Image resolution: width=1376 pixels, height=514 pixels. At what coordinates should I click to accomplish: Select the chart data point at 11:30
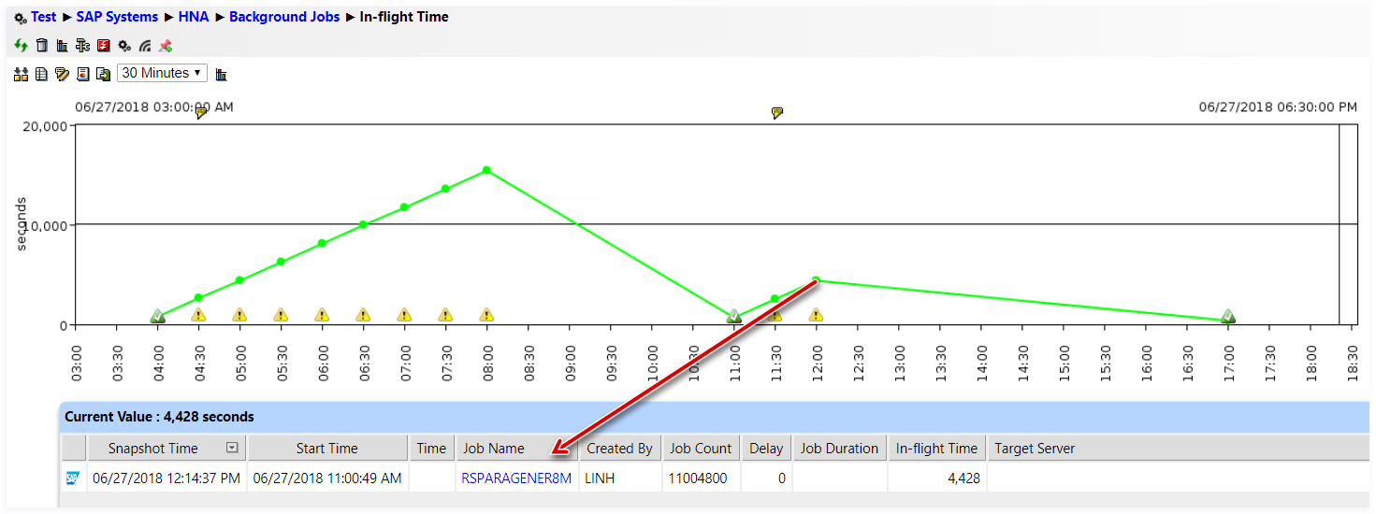(x=775, y=299)
